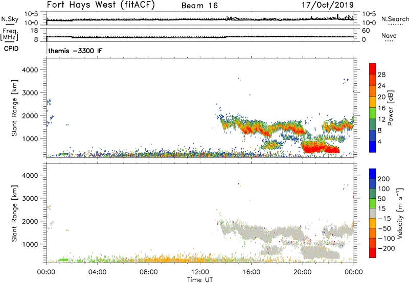Click the strong red echo patch in power panel
The width and height of the screenshot is (409, 283).
point(321,148)
